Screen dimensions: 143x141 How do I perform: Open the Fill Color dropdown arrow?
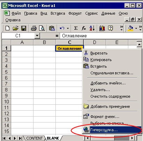pyautogui.click(x=136, y=28)
